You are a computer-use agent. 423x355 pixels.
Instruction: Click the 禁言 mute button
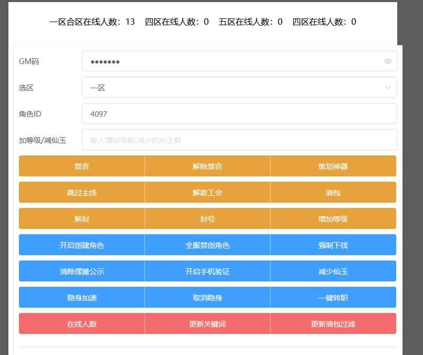coord(81,166)
